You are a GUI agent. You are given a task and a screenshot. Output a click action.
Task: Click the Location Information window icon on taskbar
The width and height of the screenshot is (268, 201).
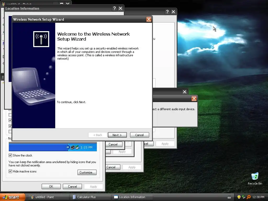click(x=116, y=197)
